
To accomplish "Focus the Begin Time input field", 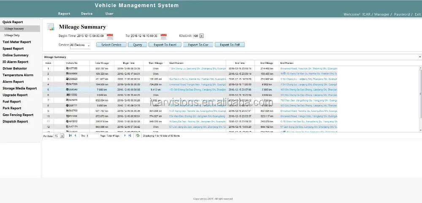I will [92, 36].
